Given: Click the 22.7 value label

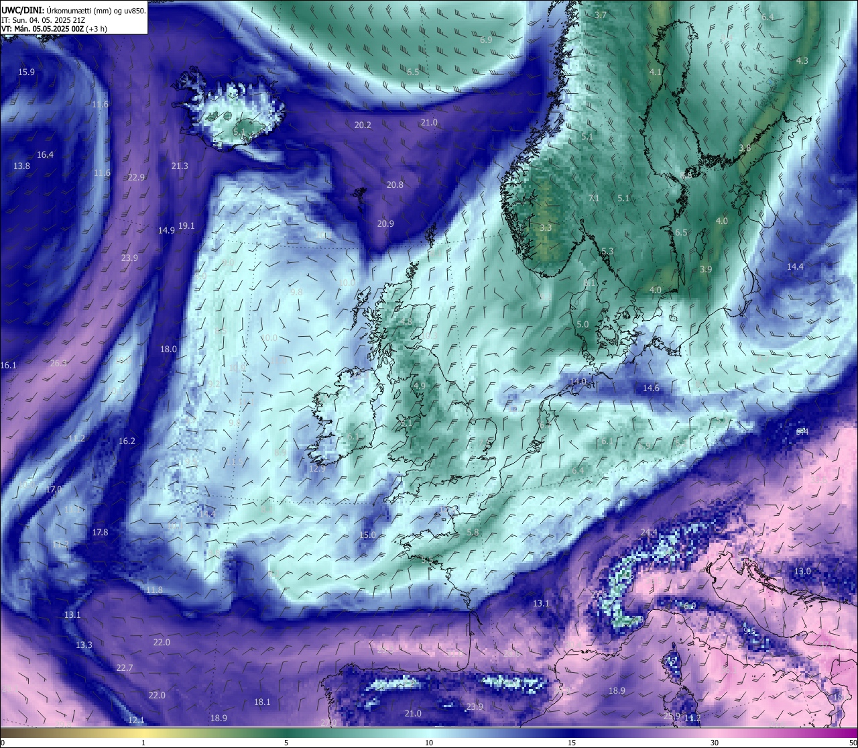Looking at the screenshot, I should coord(124,667).
